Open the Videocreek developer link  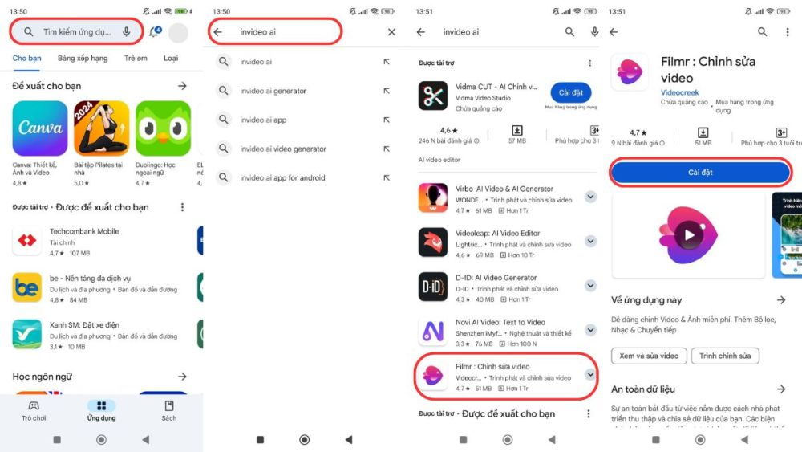679,92
